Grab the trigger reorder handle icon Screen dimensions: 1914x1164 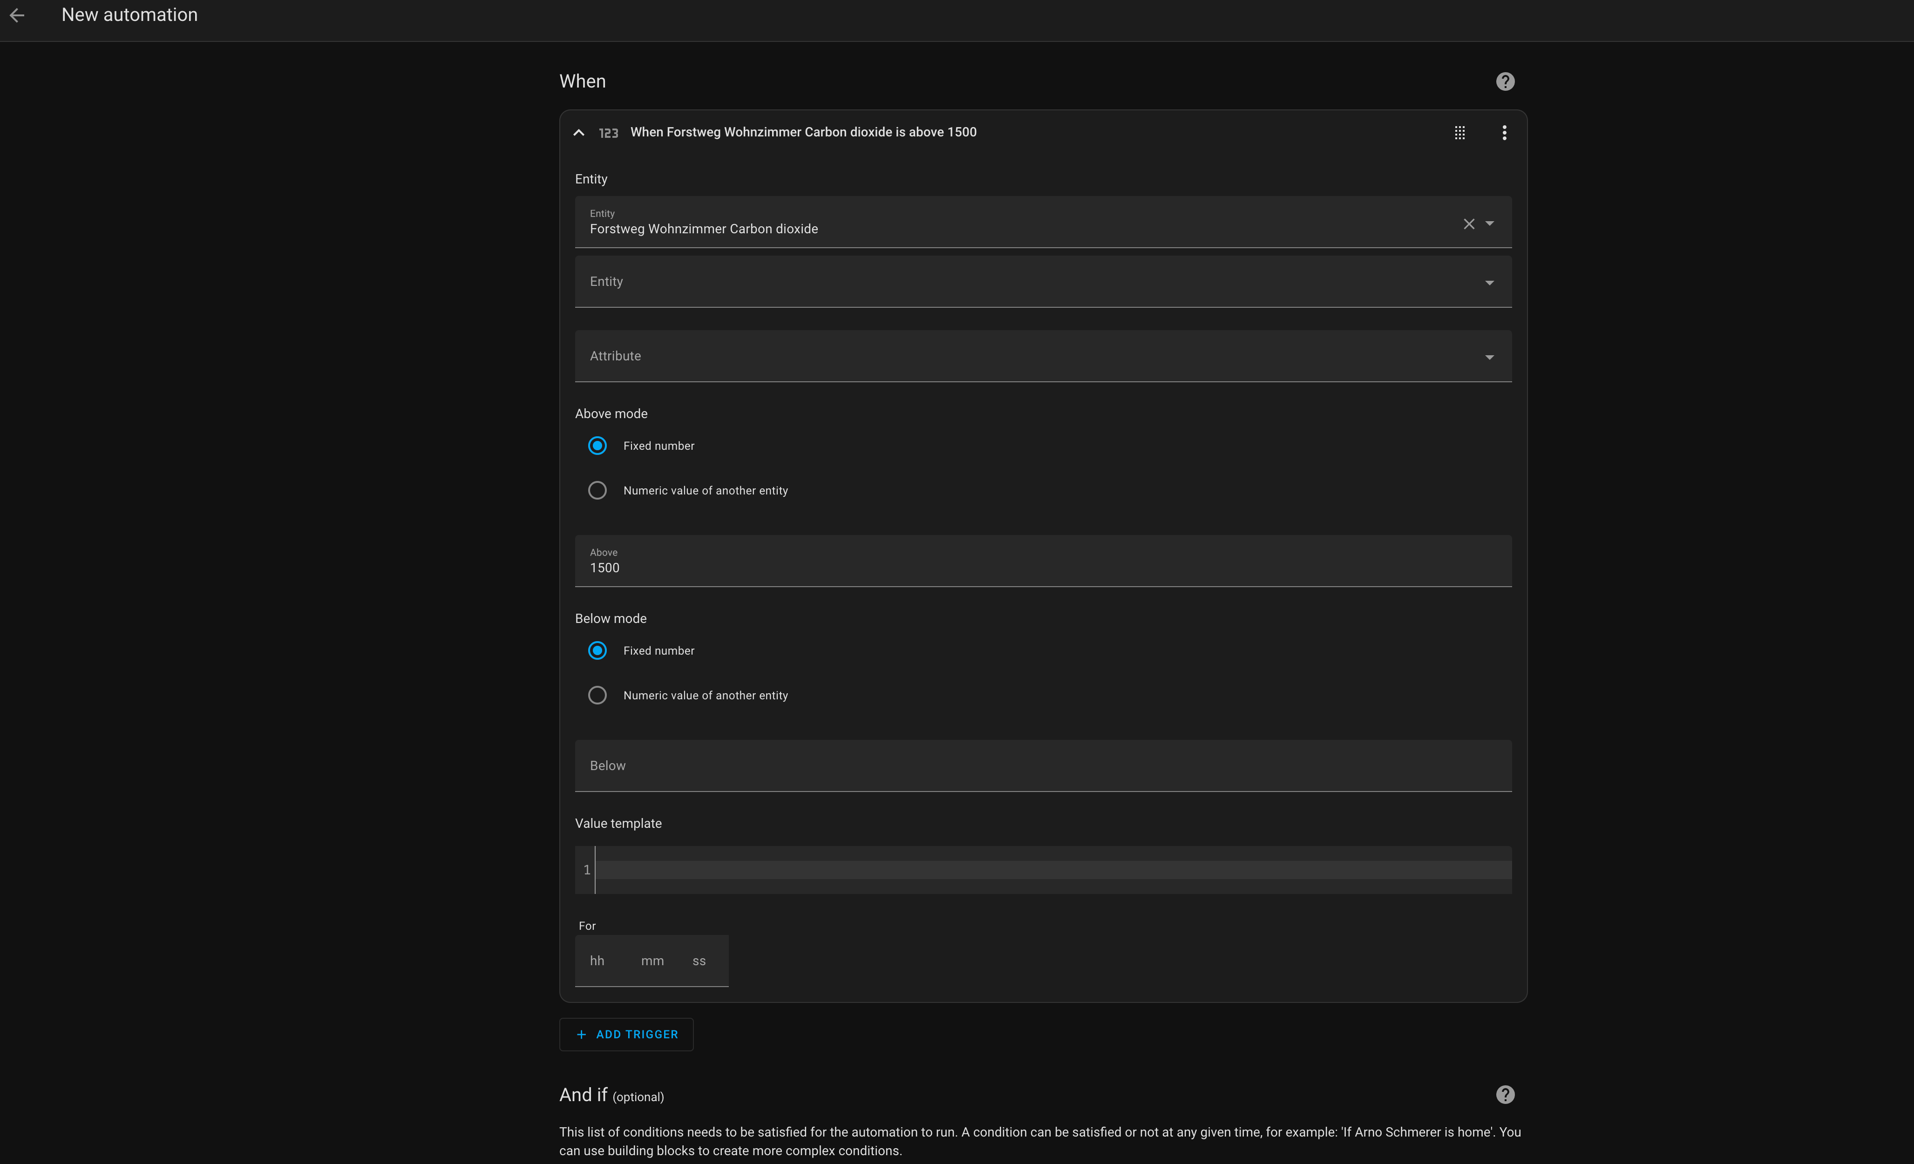coord(1459,133)
